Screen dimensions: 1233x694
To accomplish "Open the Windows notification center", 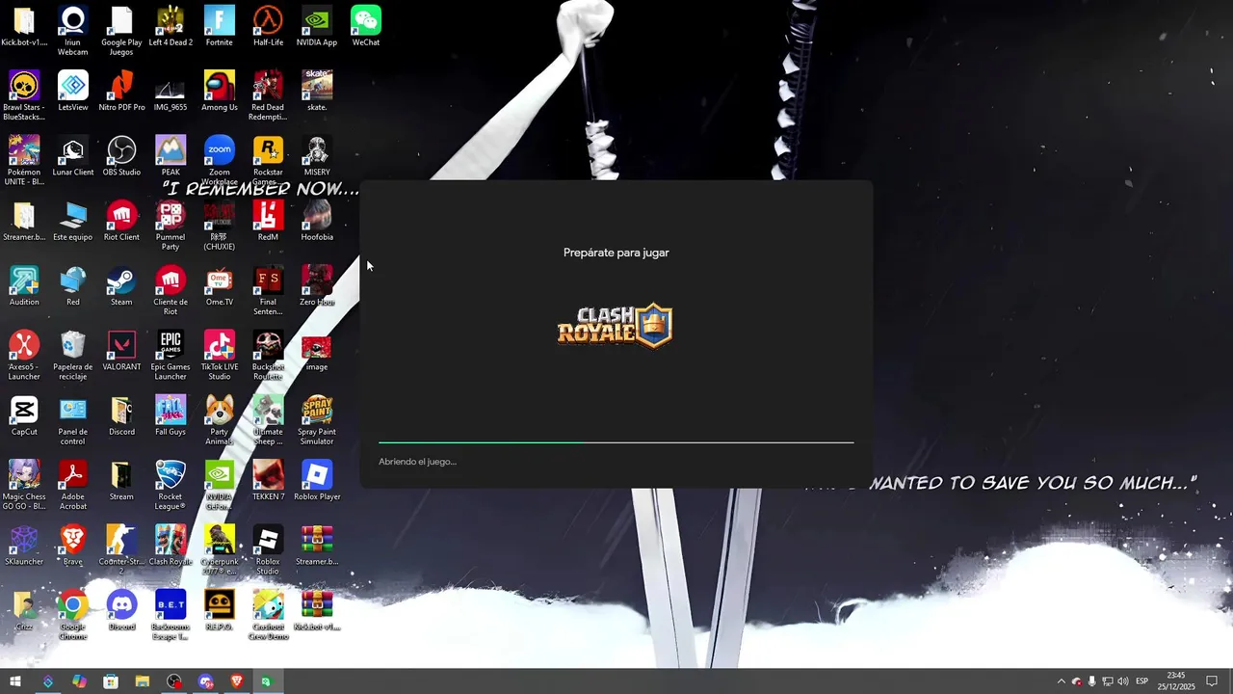I will (x=1212, y=681).
